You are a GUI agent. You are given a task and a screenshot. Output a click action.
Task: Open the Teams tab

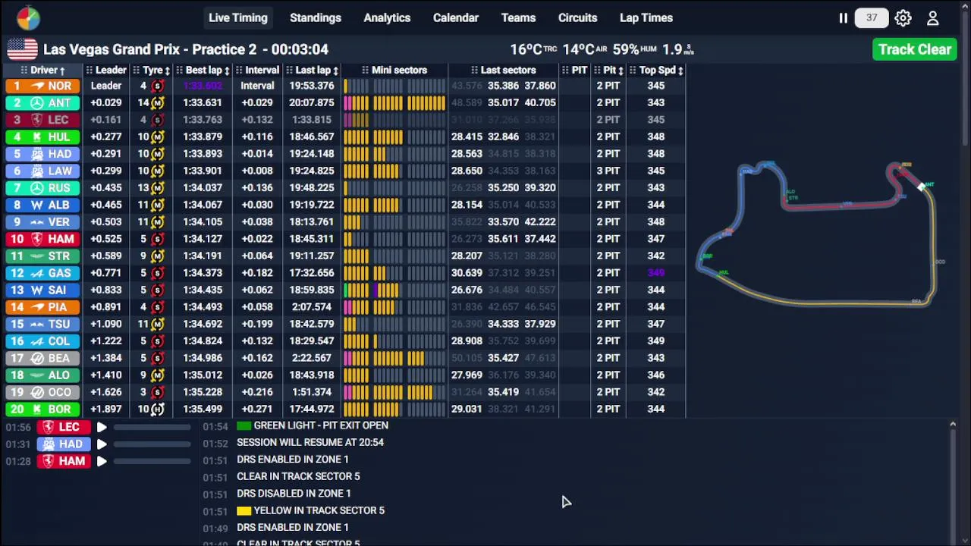coord(518,17)
